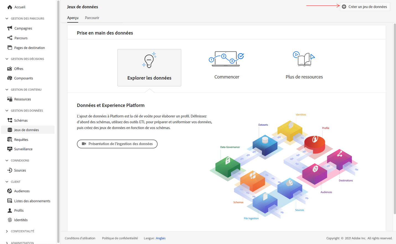396x244 pixels.
Task: Collapse the Gestion des parcours section
Action: (x=7, y=19)
